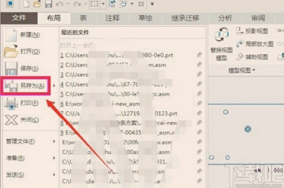Choose 打开(O) from the File menu

(22, 52)
